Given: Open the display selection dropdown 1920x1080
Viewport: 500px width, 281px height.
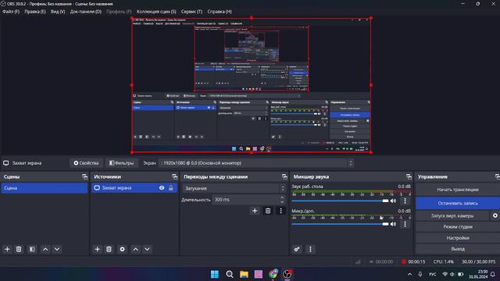Looking at the screenshot, I should (x=257, y=163).
